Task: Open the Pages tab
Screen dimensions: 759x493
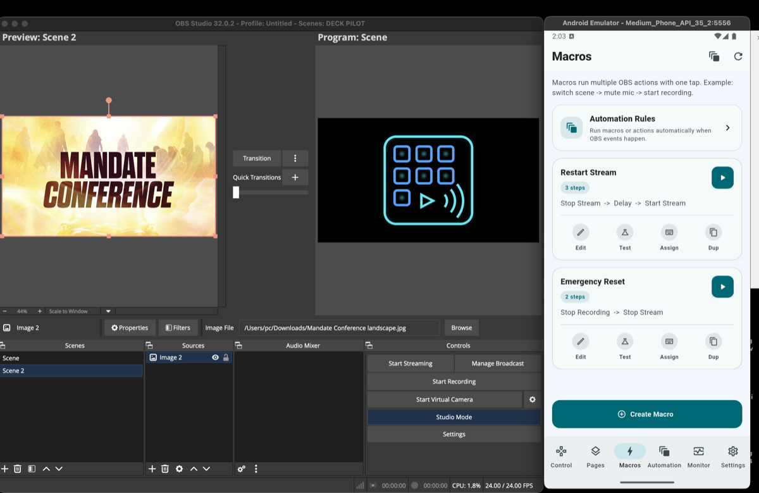Action: point(595,456)
